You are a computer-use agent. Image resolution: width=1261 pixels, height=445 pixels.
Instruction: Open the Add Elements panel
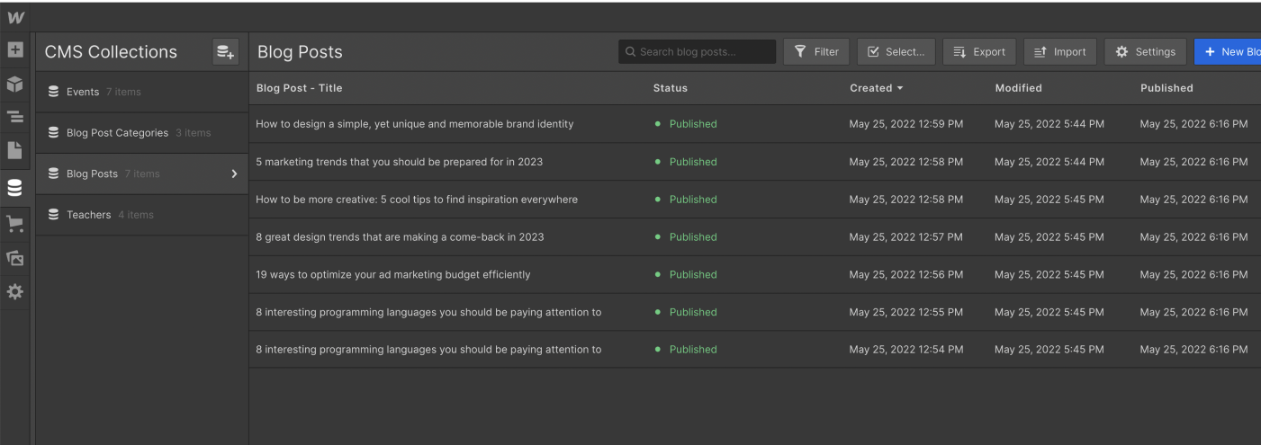[15, 50]
